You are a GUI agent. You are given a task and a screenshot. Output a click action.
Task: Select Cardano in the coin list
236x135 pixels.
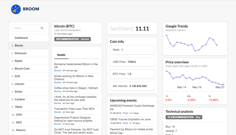coord(29,99)
